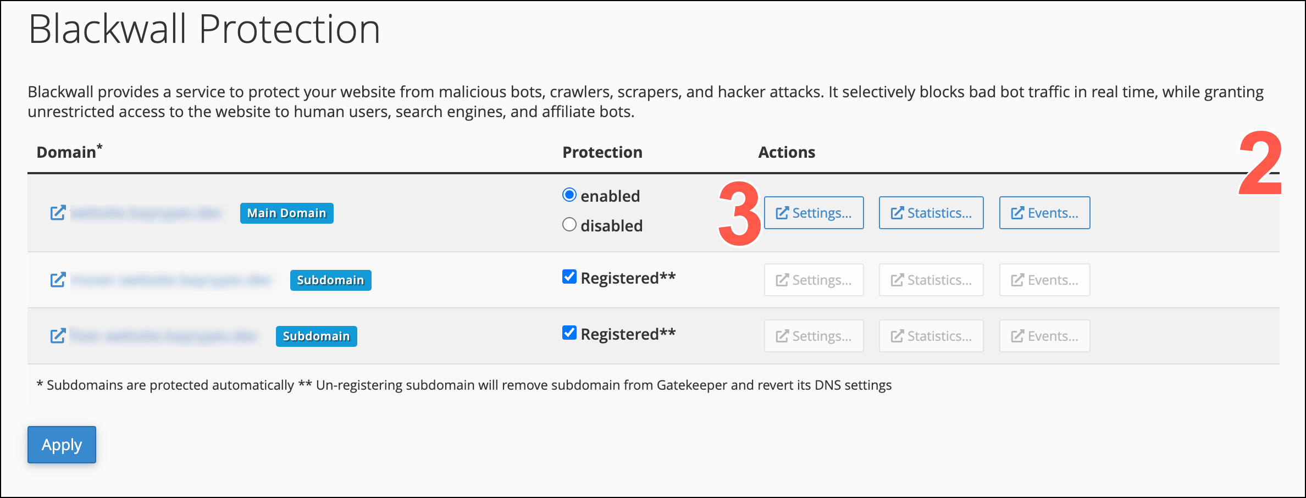Click Settings button in first subdomain row

[814, 280]
